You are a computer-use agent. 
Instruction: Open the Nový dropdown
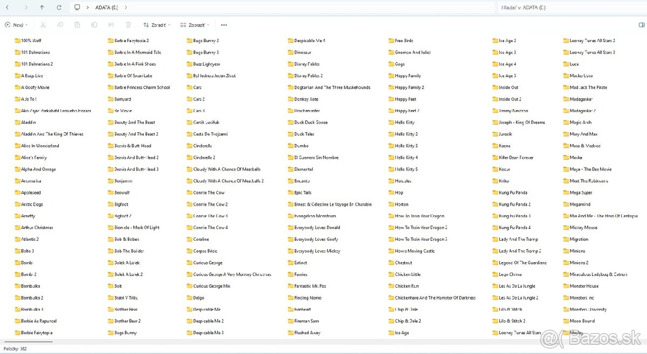point(17,25)
